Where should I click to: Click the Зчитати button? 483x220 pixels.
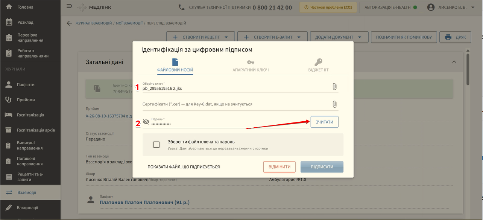[324, 122]
